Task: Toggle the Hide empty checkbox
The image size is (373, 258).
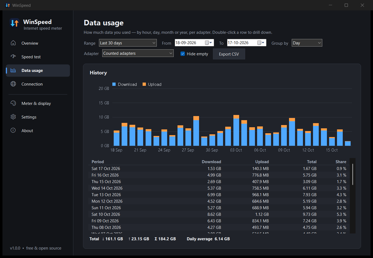Action: pos(183,54)
